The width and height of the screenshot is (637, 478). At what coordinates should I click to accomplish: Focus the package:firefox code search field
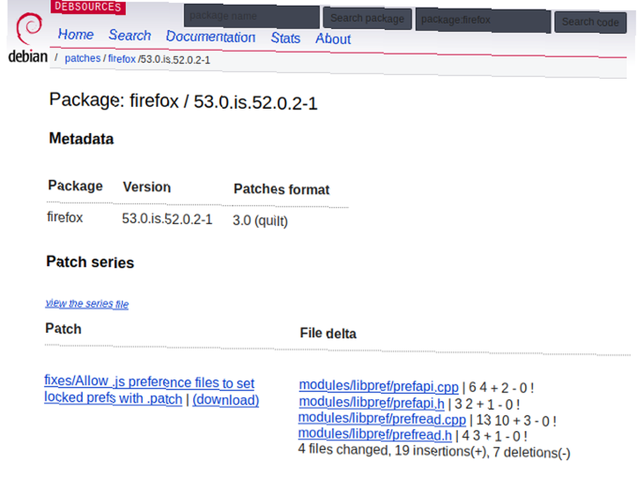pos(483,20)
